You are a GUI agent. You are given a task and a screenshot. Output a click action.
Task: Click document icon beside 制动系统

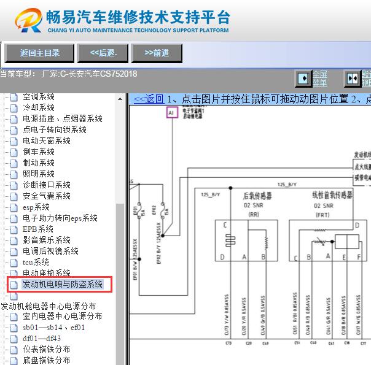[x=14, y=163]
